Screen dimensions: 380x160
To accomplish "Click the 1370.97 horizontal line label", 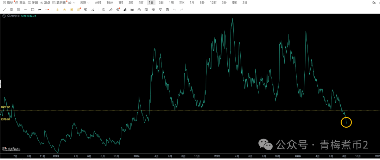I will 5,119.
